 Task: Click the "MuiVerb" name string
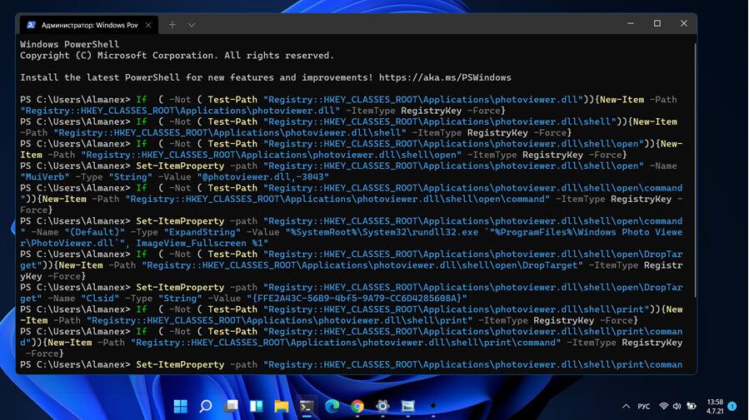[45, 177]
